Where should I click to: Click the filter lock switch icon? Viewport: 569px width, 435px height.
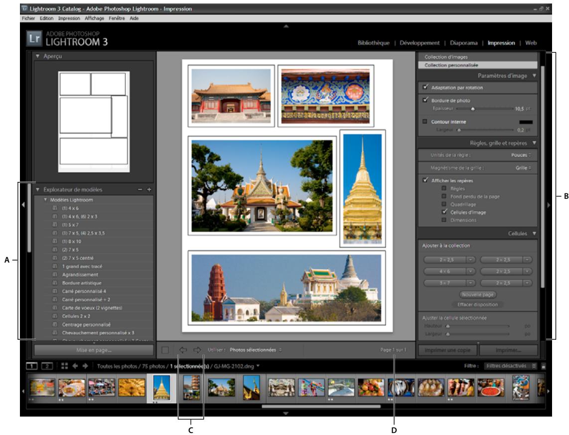[543, 366]
